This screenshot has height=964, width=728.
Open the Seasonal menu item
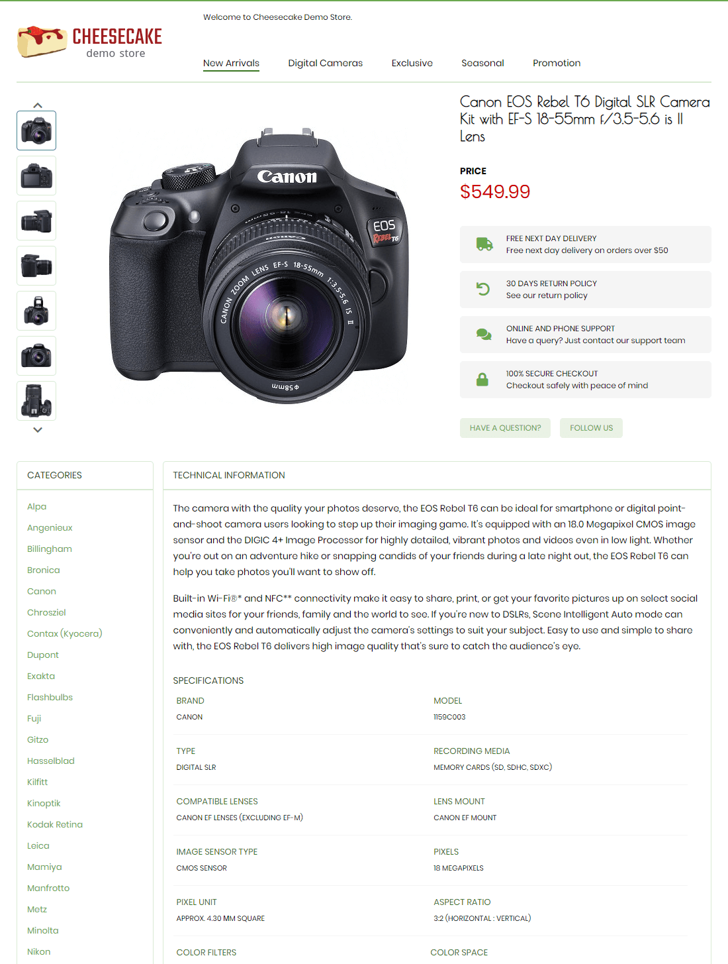(x=482, y=63)
